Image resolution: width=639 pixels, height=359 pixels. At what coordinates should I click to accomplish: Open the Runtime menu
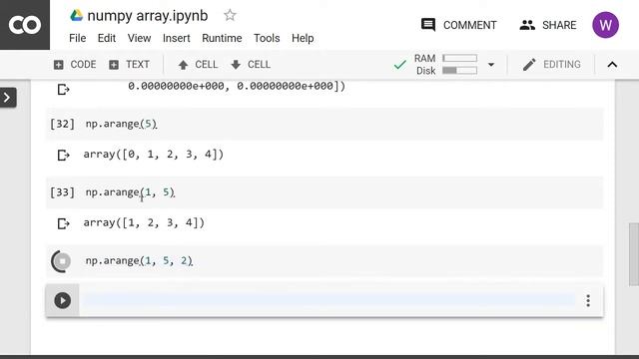click(x=222, y=38)
